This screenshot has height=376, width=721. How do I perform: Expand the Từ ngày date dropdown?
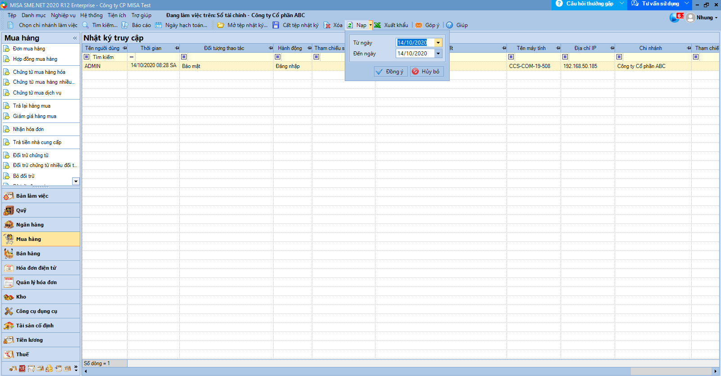pyautogui.click(x=438, y=43)
